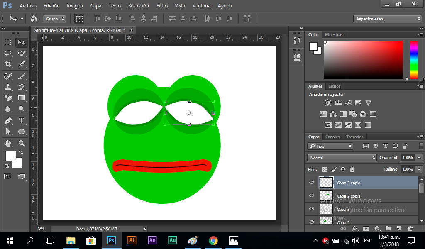Add a Curves adjustment
The width and height of the screenshot is (425, 249).
[x=348, y=103]
